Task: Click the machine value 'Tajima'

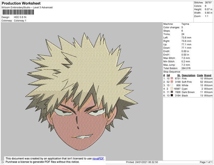Action: coord(185,24)
